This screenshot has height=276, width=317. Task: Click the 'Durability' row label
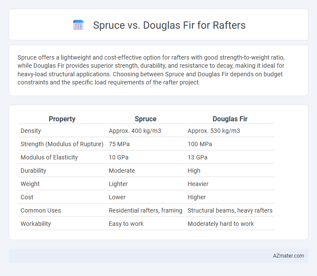[33, 171]
